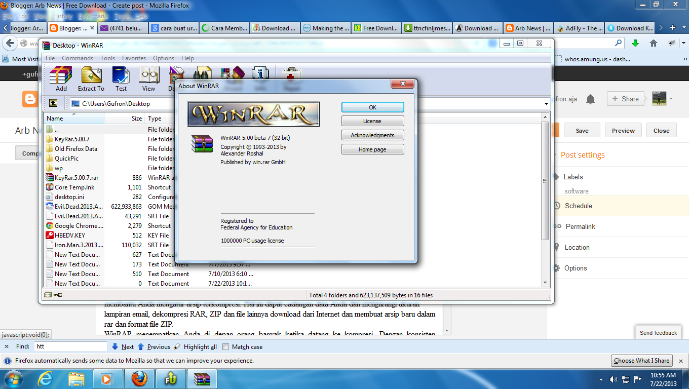689x389 pixels.
Task: Open a new Firefox tab with plus icon
Action: tap(673, 28)
